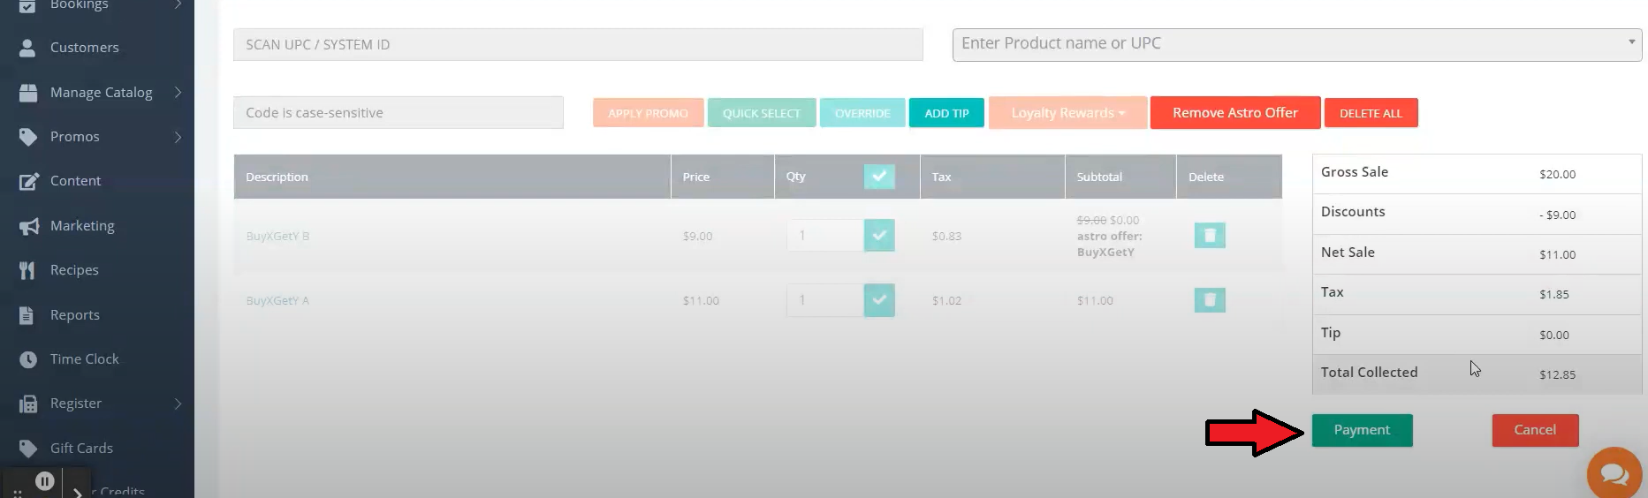Screen dimensions: 1648x498
Task: Pause the video playback control
Action: (x=45, y=481)
